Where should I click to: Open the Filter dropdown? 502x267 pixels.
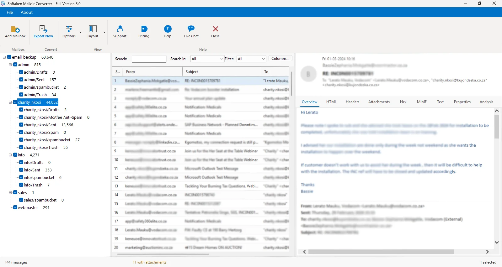[251, 59]
